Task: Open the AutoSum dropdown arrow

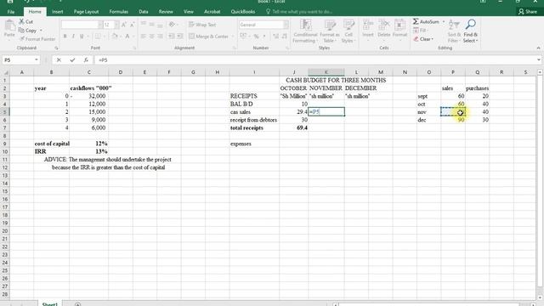Action: [444, 21]
